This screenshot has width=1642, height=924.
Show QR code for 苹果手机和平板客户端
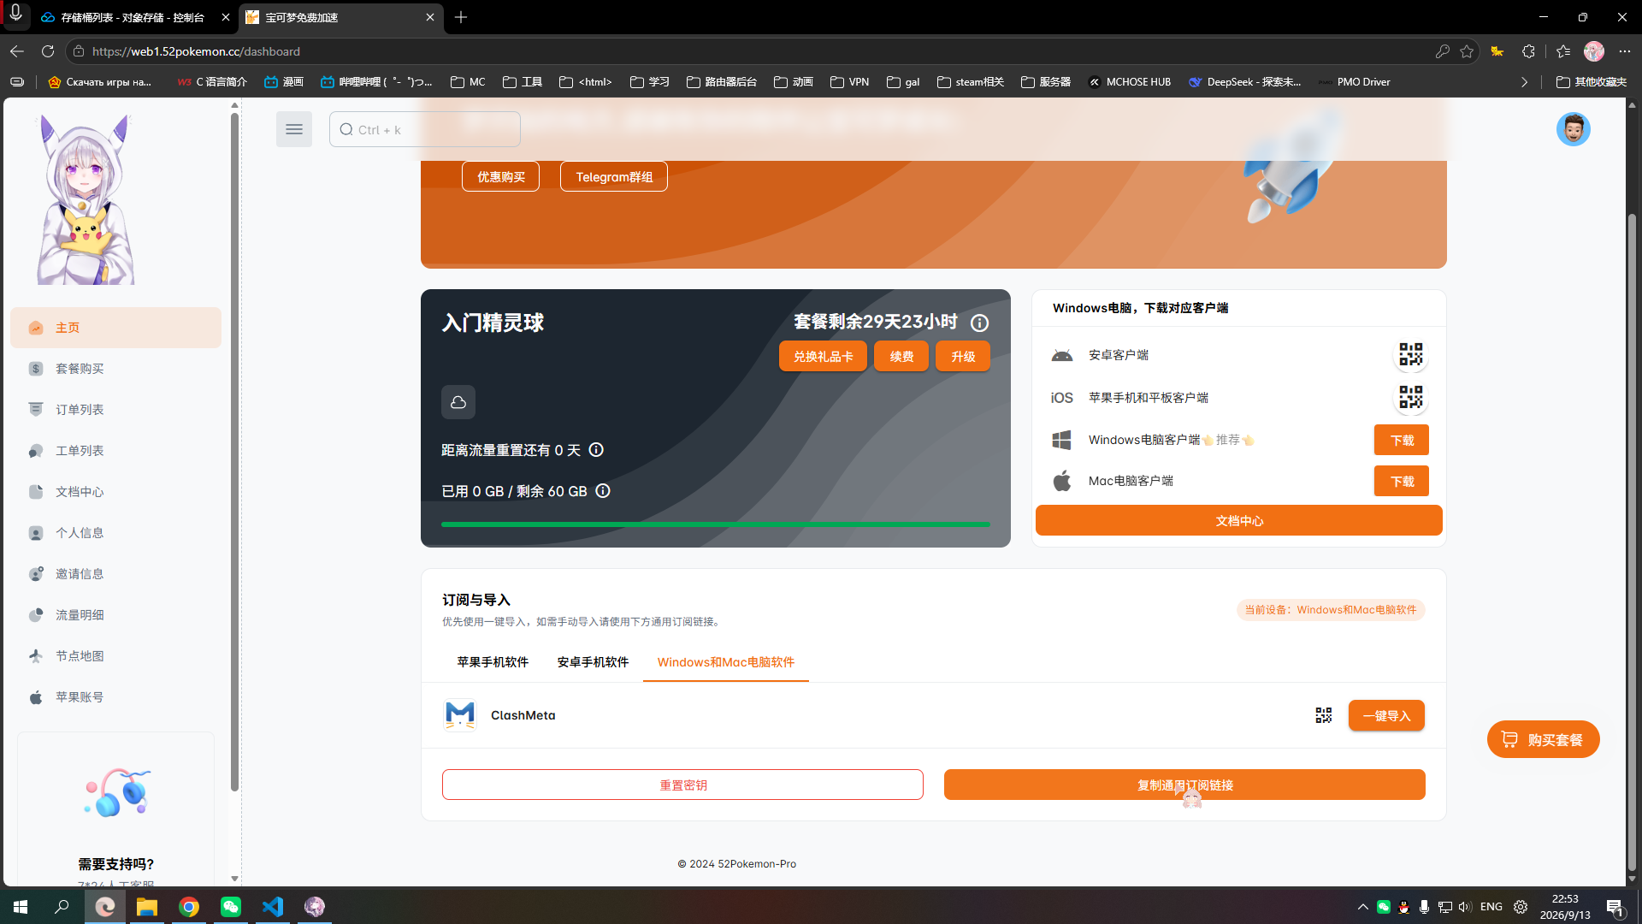pyautogui.click(x=1410, y=397)
